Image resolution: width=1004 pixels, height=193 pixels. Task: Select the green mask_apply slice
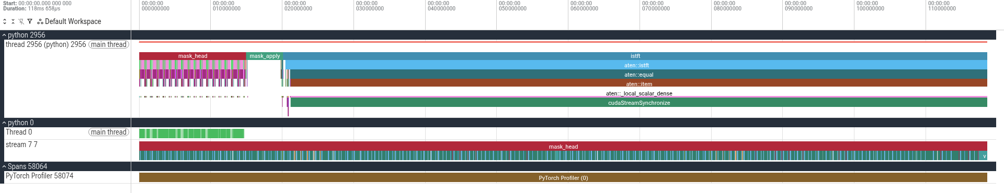[x=264, y=56]
